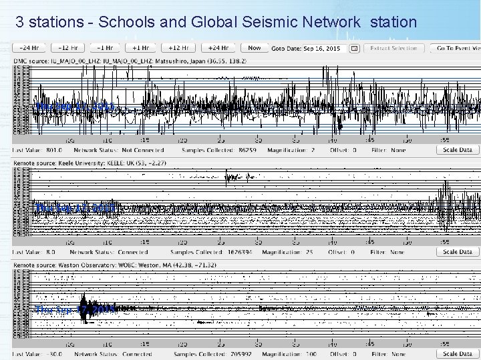The height and width of the screenshot is (360, 481).
Task: Click the Goto Date field showing Sep 16, 2015
Action: click(x=325, y=49)
